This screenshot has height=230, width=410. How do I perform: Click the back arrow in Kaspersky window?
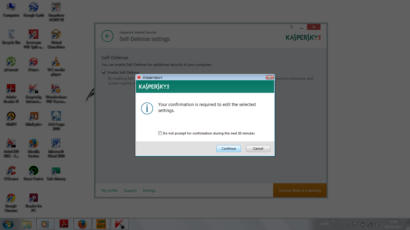click(107, 36)
